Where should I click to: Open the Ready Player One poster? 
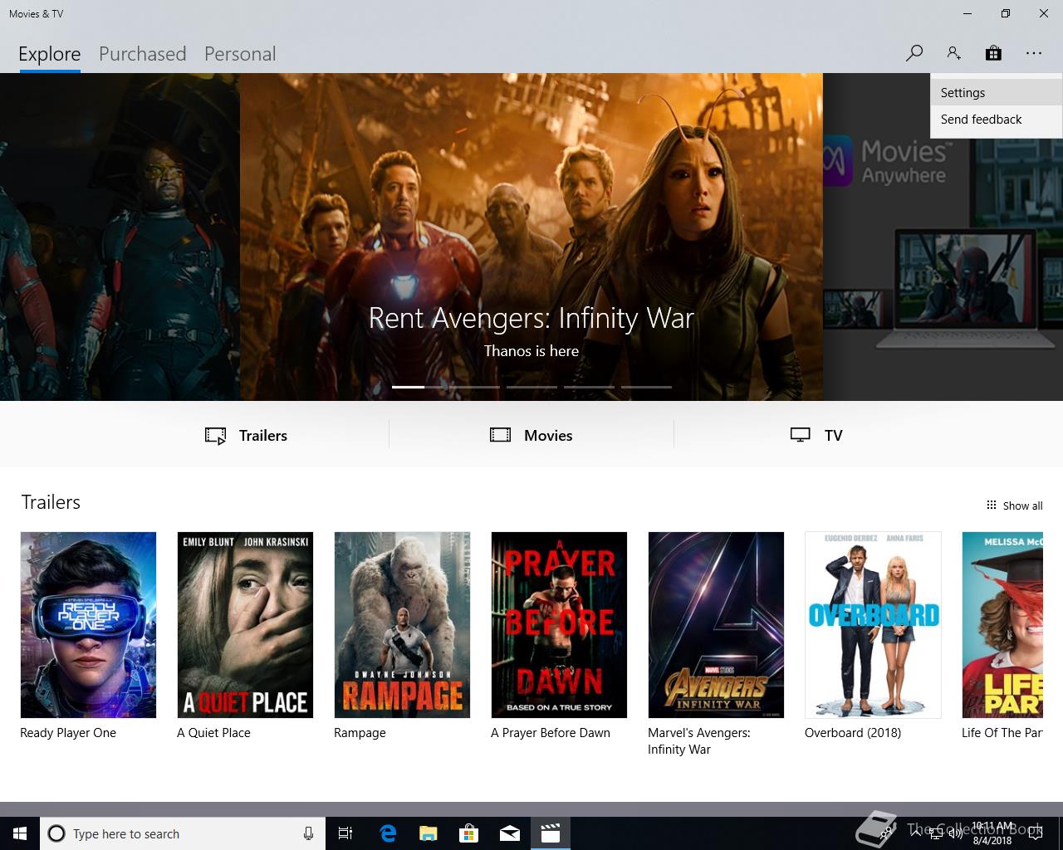click(x=88, y=625)
